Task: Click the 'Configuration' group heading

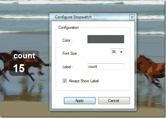Action: [x=68, y=28]
